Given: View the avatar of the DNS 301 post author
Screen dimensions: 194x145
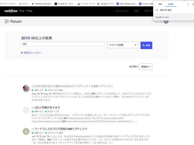Looking at the screenshot, I should coord(26,88).
